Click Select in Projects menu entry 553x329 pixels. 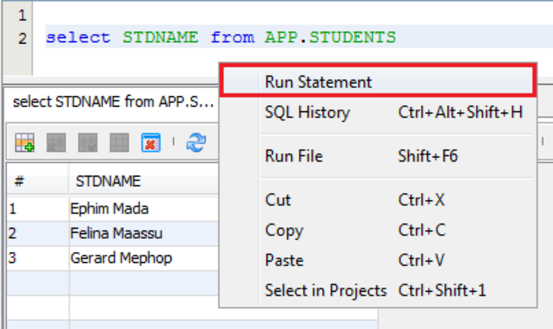pos(325,290)
